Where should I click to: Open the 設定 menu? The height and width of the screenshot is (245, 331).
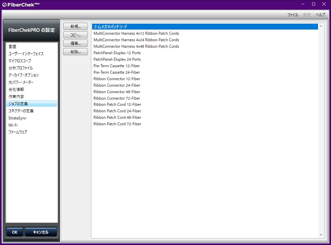click(307, 15)
